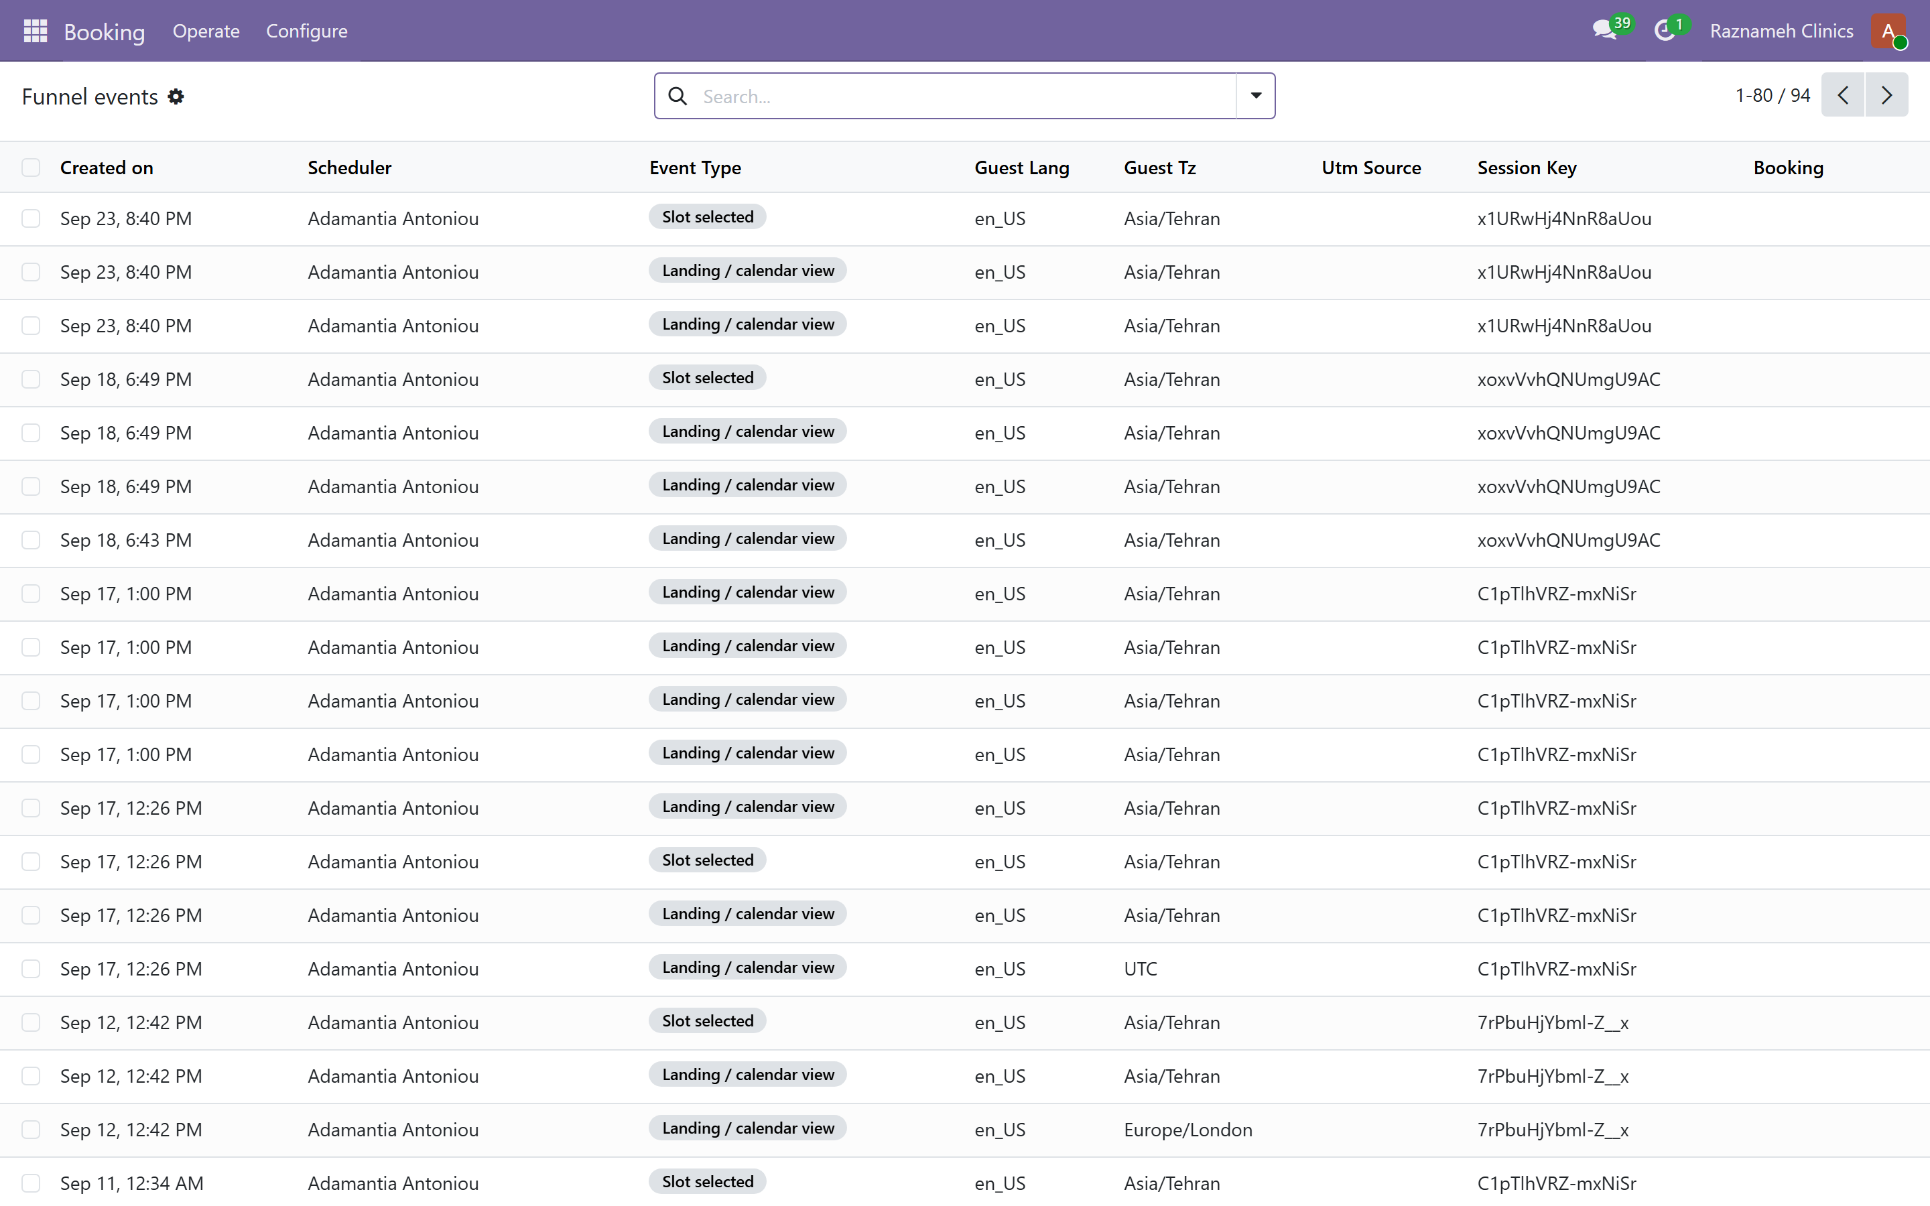This screenshot has width=1930, height=1206.
Task: Sort by the Created on column
Action: pos(107,167)
